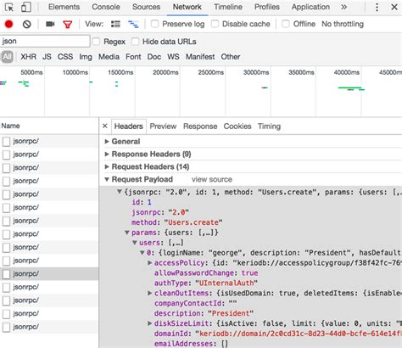Click the view source link
The height and width of the screenshot is (348, 402).
coord(212,179)
